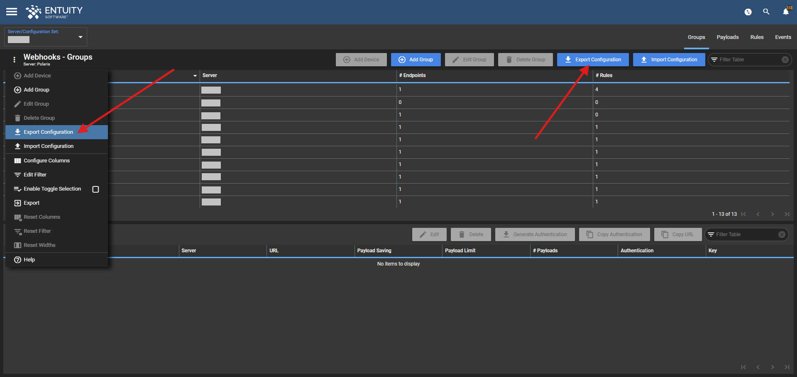
Task: Open the notifications bell
Action: pos(786,12)
